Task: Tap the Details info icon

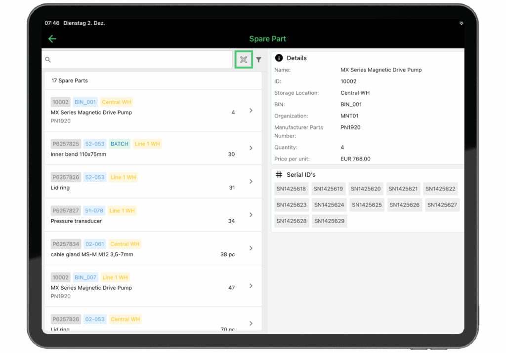Action: click(x=279, y=58)
